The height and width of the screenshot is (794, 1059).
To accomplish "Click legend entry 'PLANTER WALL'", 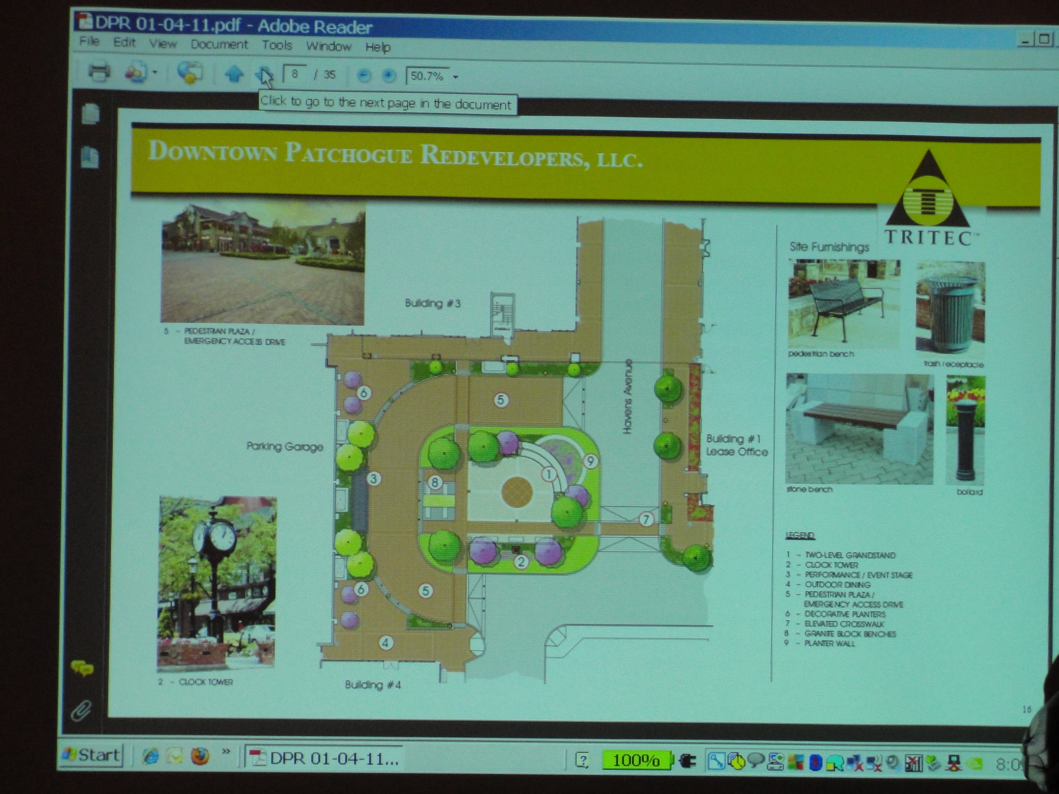I will point(830,644).
